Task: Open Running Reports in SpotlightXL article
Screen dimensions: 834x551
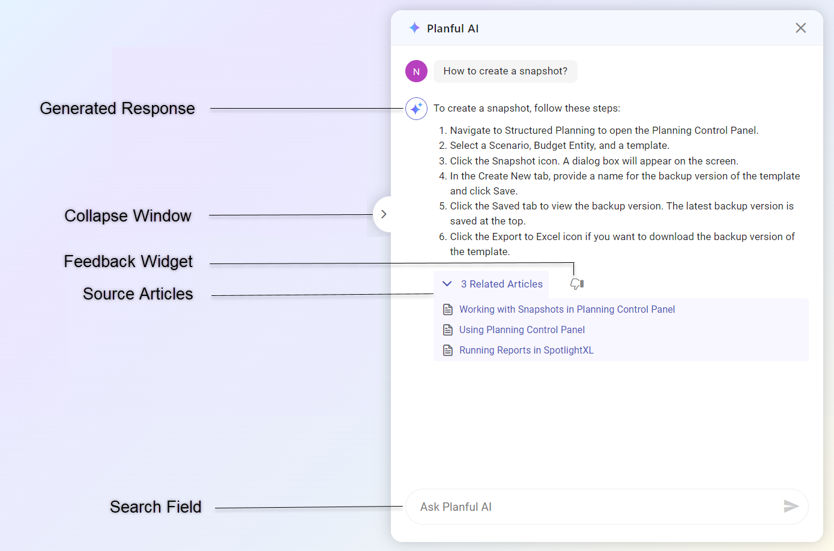Action: (526, 350)
